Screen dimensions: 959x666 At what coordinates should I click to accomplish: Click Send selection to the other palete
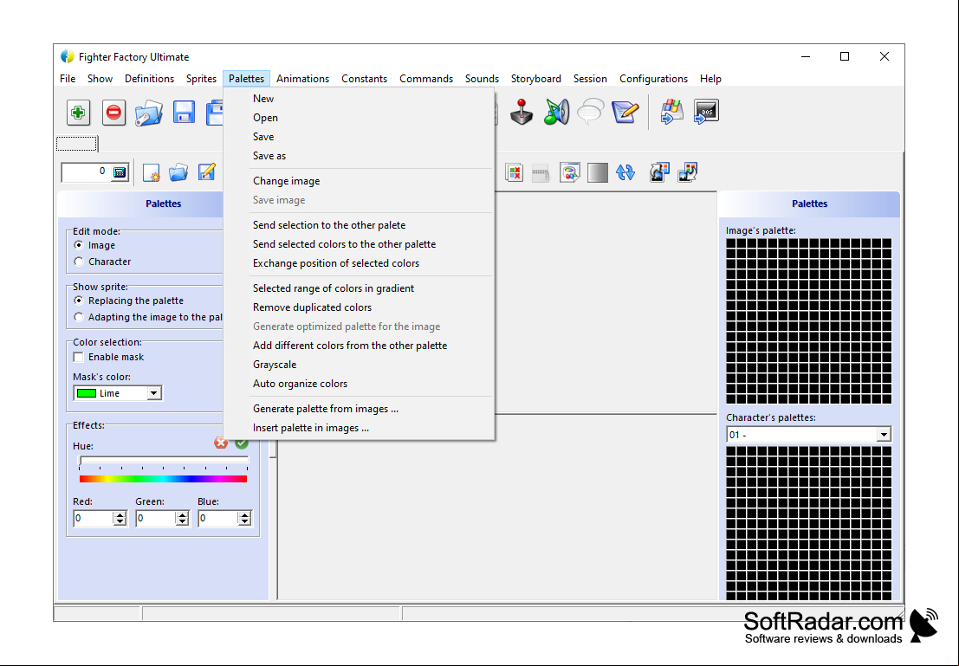point(359,225)
